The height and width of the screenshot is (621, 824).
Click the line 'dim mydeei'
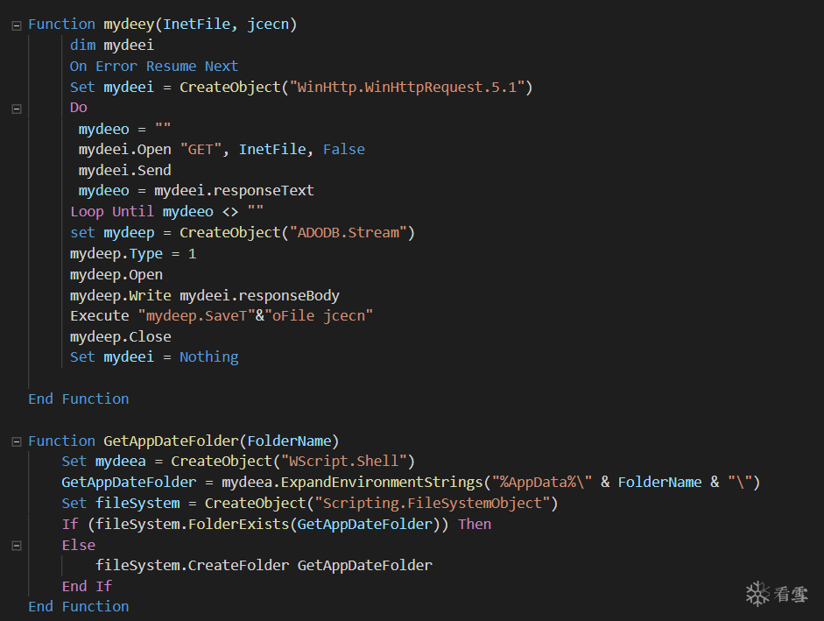pos(112,46)
